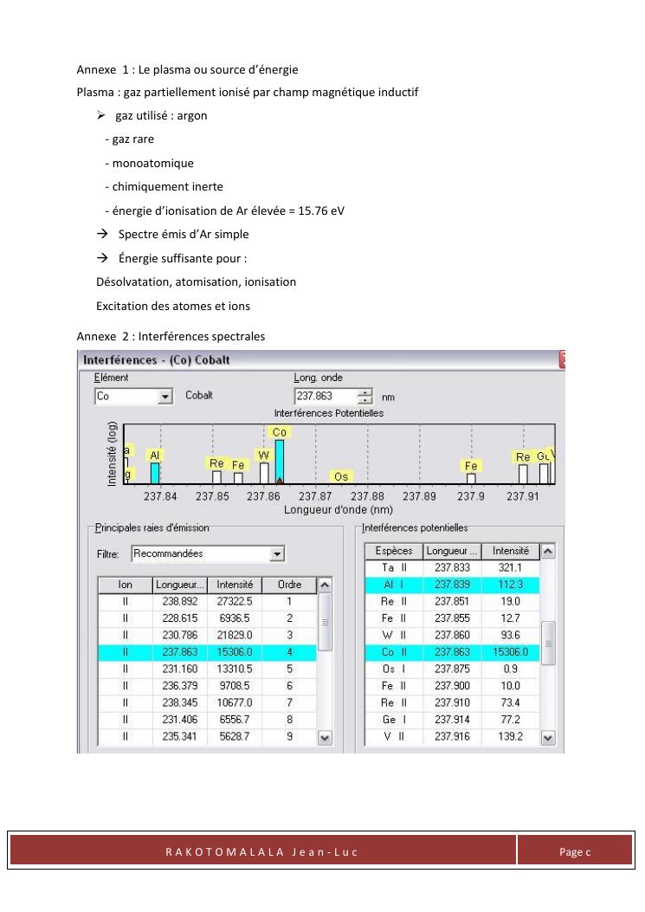Open the Elément dropdown showing Co
Screen dimensions: 645x912
(165, 396)
